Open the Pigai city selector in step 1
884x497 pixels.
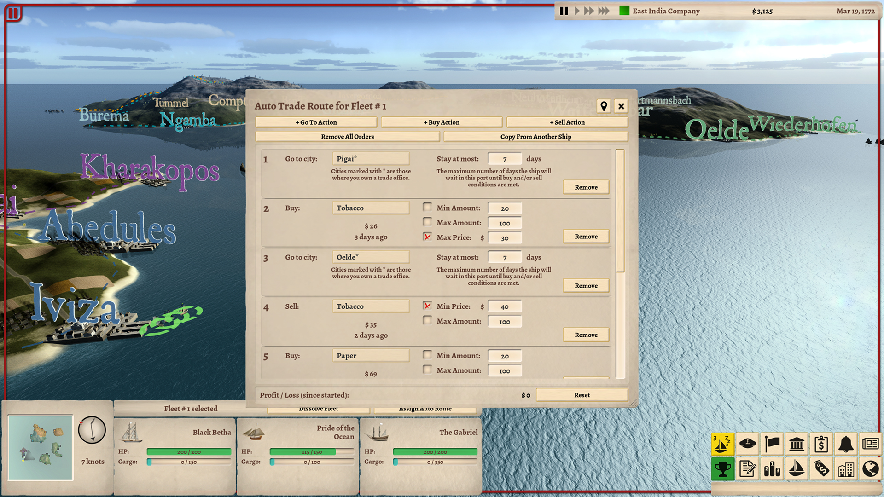[371, 158]
